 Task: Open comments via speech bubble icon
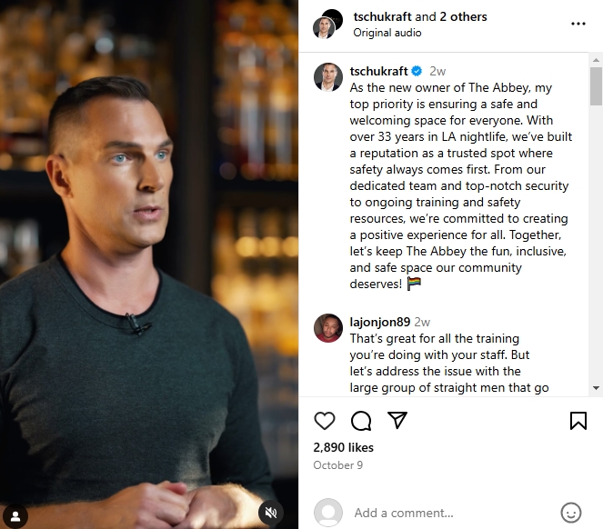(x=361, y=421)
